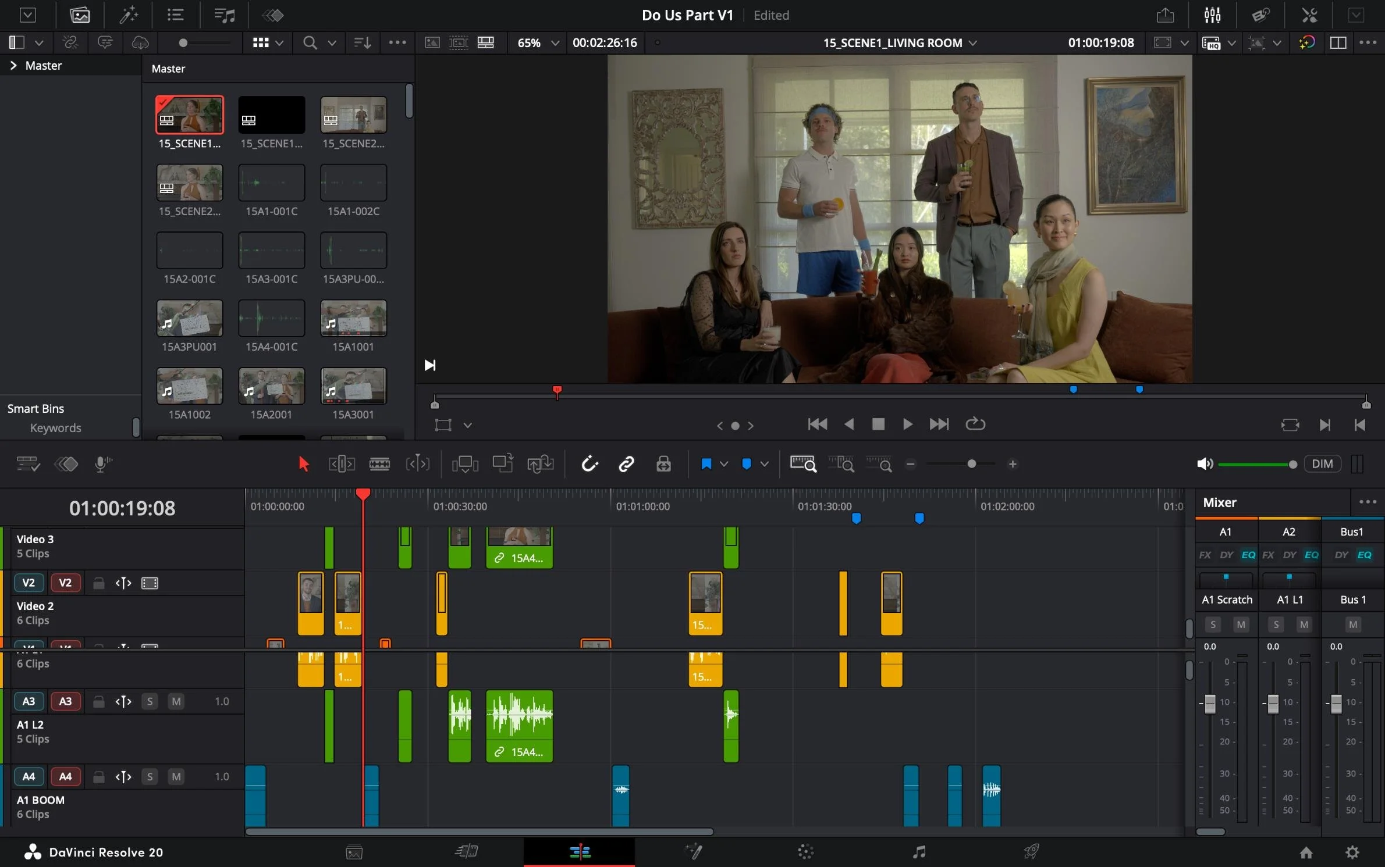Open the media pool panel layout dropdown arrow
Image resolution: width=1385 pixels, height=867 pixels.
point(39,43)
